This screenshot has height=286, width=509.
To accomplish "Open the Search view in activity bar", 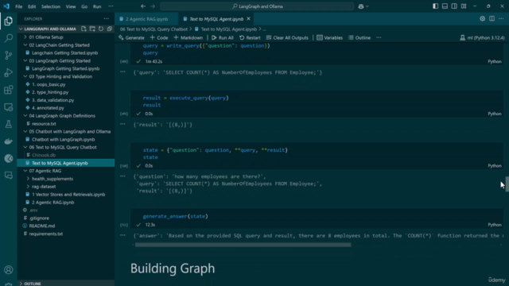I will [x=9, y=38].
